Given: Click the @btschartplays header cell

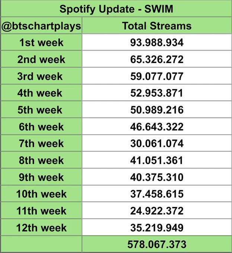Looking at the screenshot, I should (x=41, y=26).
